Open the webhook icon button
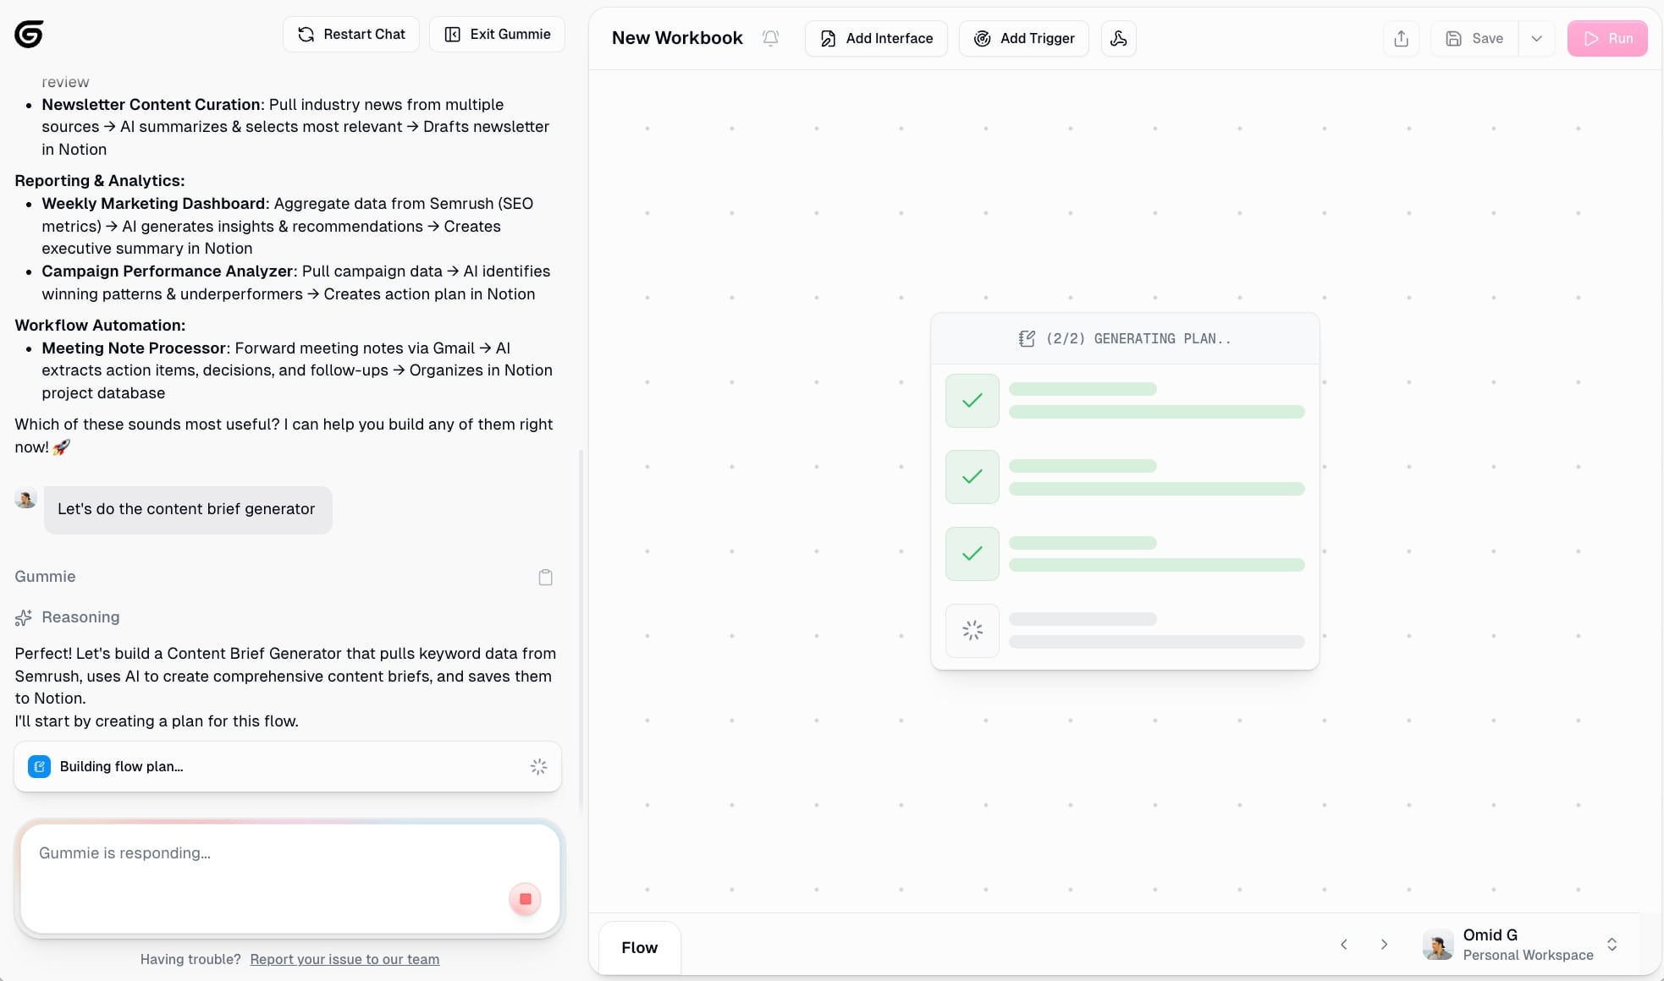This screenshot has width=1664, height=981. pos(1118,38)
